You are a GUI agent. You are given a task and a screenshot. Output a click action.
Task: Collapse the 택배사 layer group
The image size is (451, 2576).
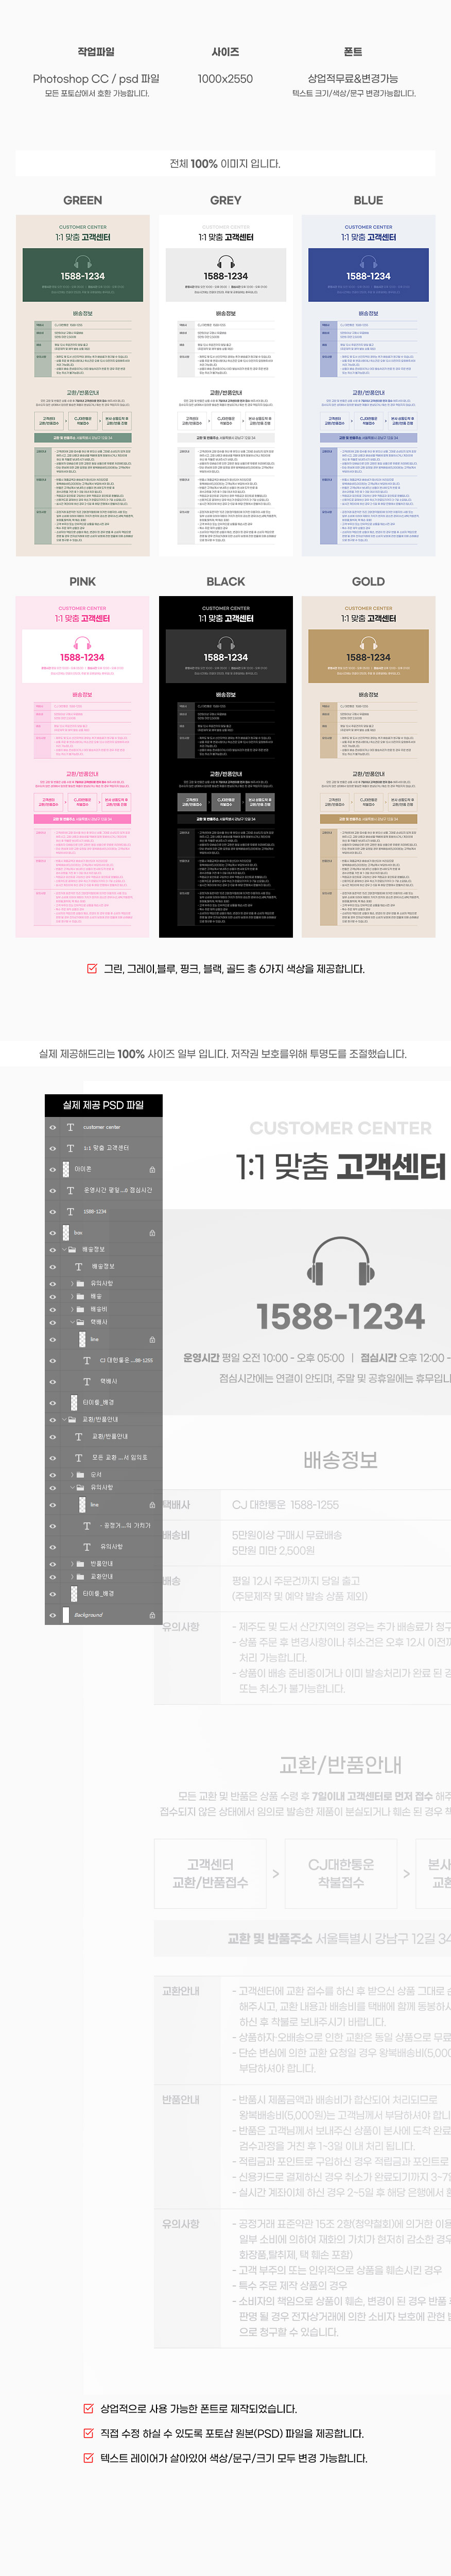[x=72, y=1322]
